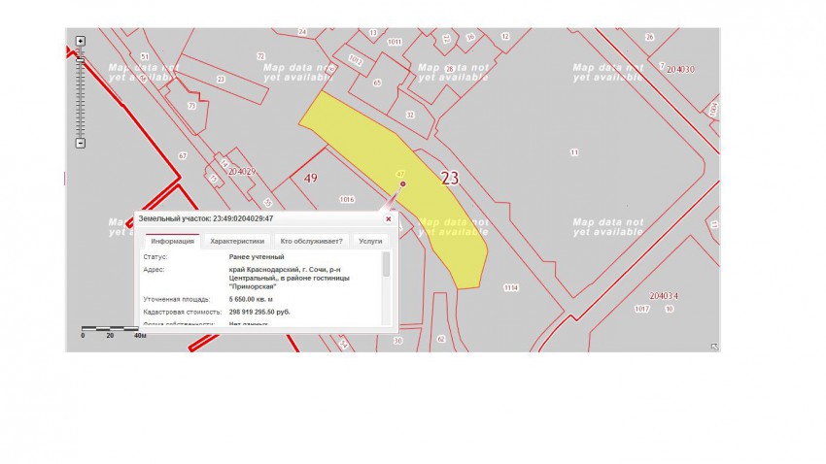Close the land parcel info popup
This screenshot has height=464, width=826.
pos(388,219)
